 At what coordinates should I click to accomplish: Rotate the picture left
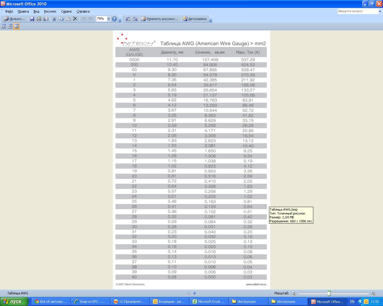[128, 19]
